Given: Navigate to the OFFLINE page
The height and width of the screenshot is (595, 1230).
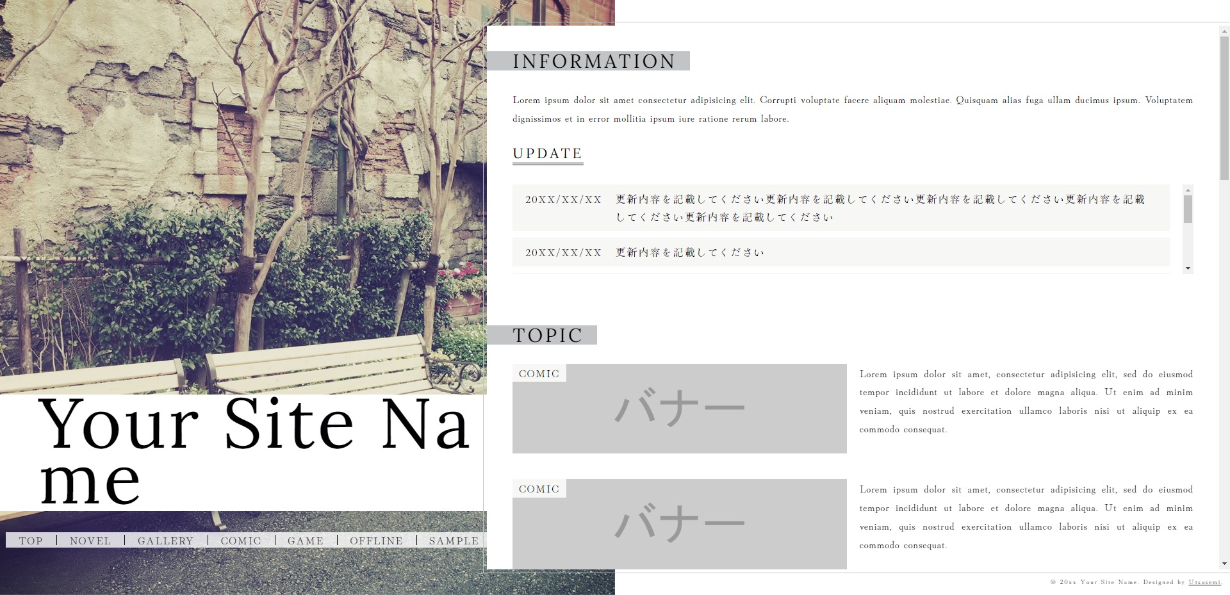Looking at the screenshot, I should tap(376, 541).
